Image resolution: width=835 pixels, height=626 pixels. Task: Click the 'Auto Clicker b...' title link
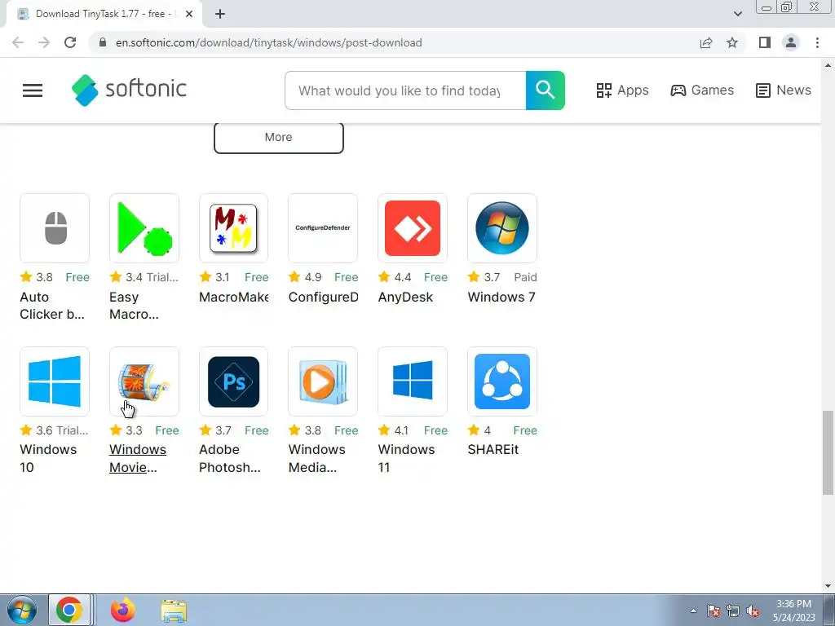pos(51,306)
